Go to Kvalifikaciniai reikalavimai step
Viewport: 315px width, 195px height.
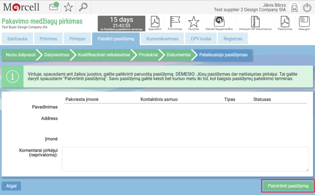(104, 55)
